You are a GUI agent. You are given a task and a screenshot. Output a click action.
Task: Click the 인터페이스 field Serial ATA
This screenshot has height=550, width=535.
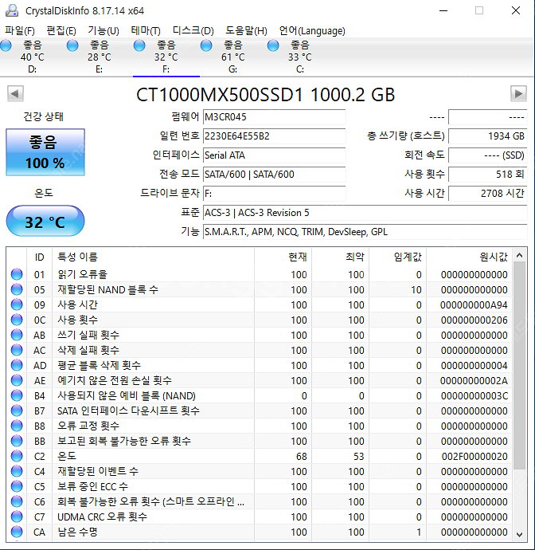coord(275,155)
